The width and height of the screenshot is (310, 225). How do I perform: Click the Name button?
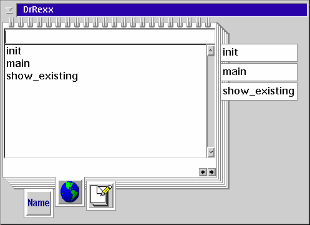point(39,203)
